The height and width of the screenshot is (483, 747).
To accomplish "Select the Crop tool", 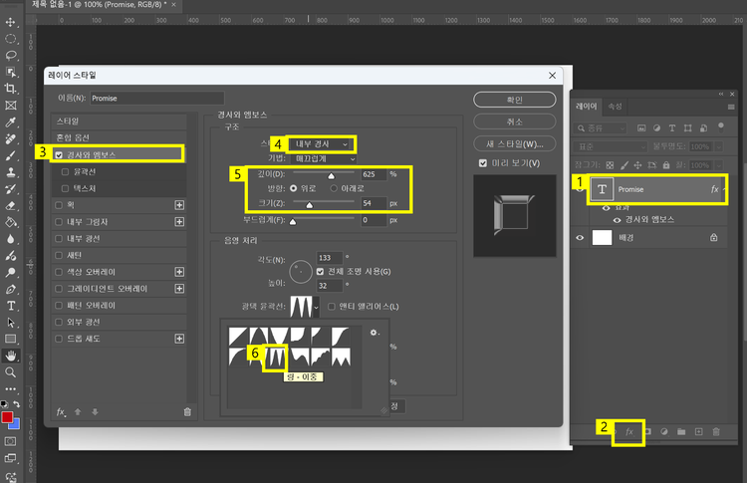I will tap(11, 89).
